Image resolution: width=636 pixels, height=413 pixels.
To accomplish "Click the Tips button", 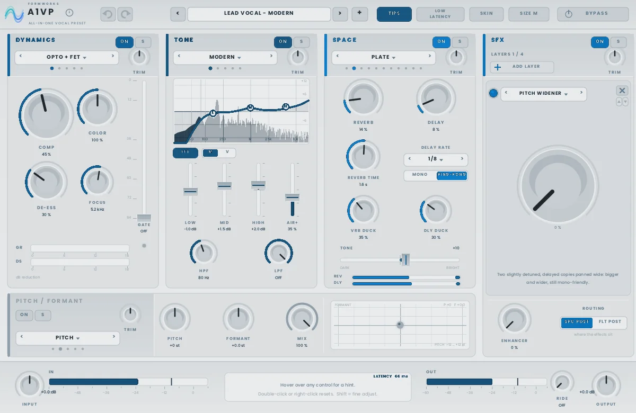I will (394, 14).
